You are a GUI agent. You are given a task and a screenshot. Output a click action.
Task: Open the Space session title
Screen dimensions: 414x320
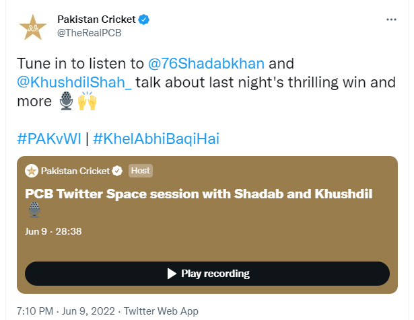tap(199, 194)
